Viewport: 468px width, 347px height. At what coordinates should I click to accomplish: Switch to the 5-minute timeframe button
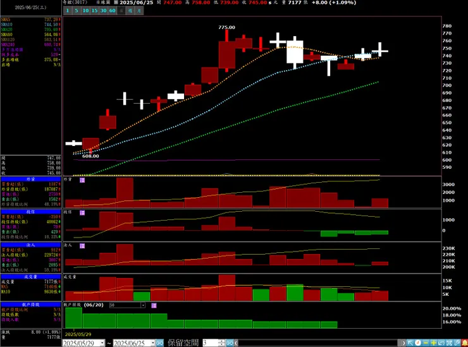pyautogui.click(x=77, y=11)
